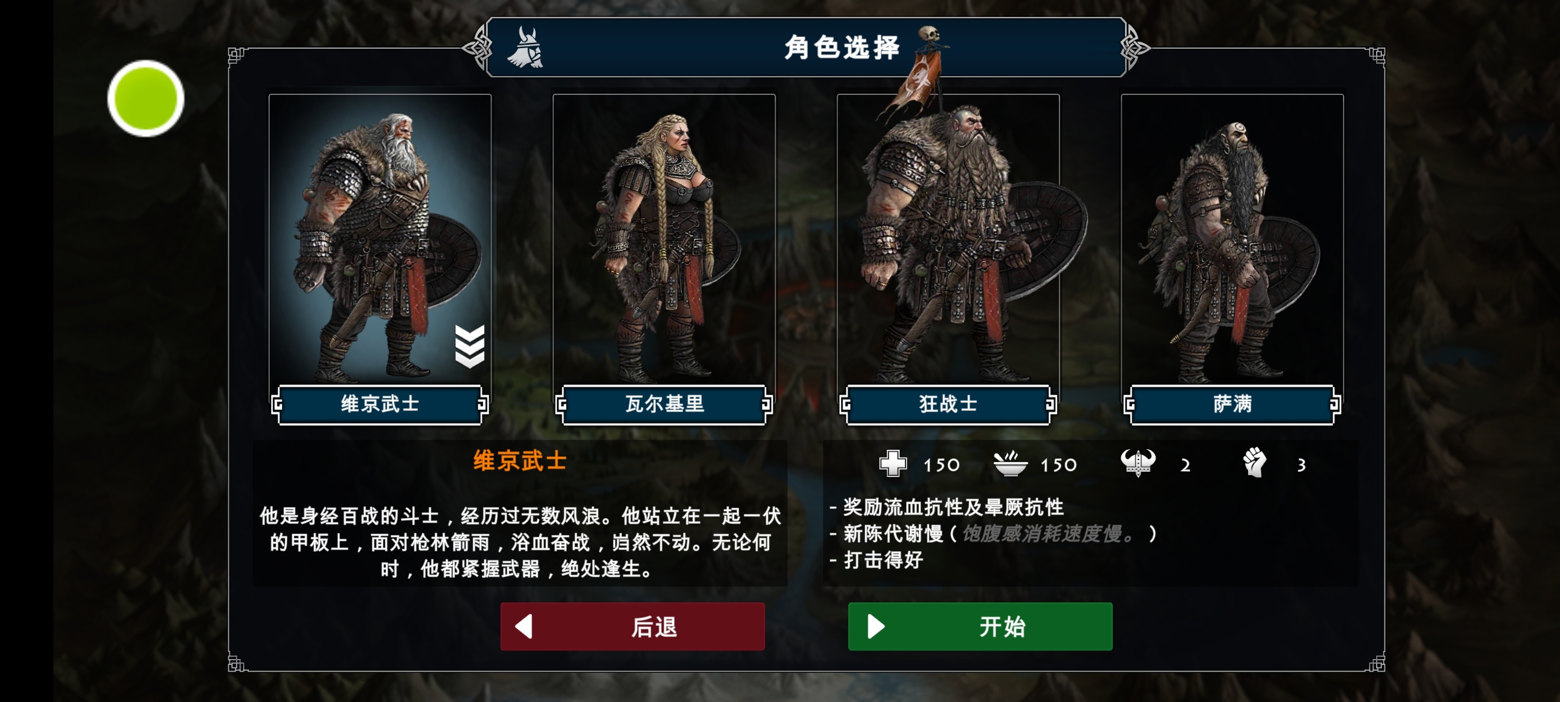Select the 狂战士 name tab

(948, 404)
